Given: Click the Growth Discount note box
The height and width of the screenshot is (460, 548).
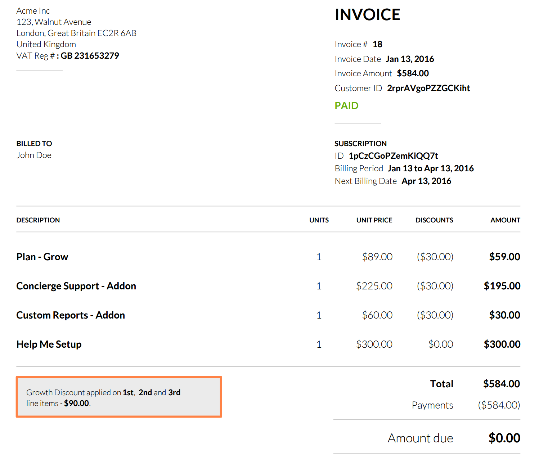Looking at the screenshot, I should pyautogui.click(x=119, y=397).
